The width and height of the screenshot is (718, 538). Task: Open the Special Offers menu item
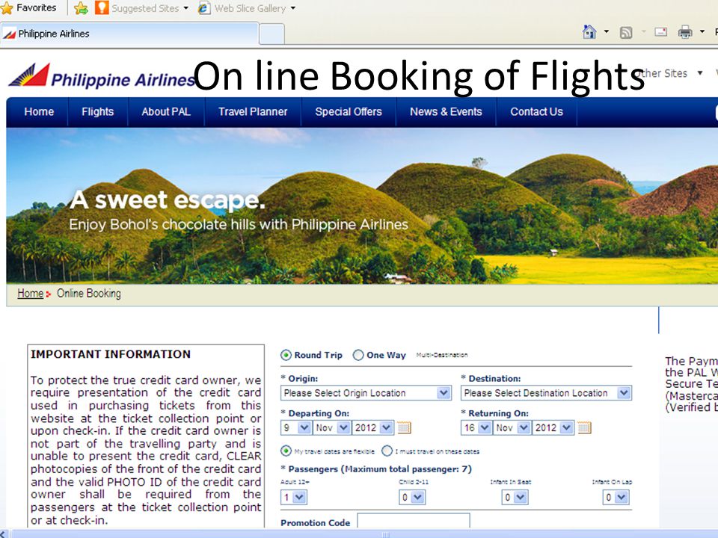tap(349, 111)
